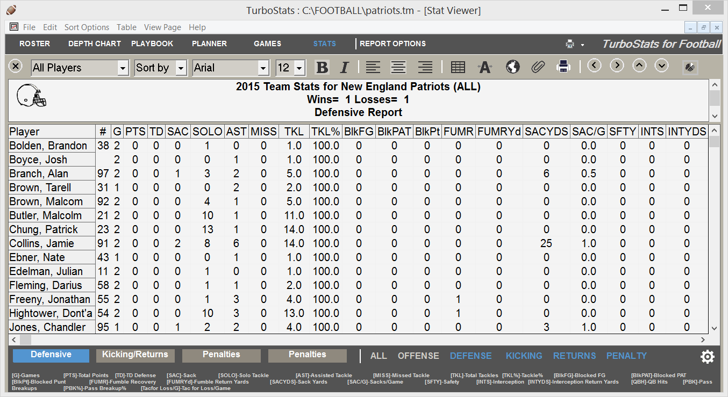The width and height of the screenshot is (728, 397).
Task: Show KICKING stat category
Action: (x=524, y=356)
